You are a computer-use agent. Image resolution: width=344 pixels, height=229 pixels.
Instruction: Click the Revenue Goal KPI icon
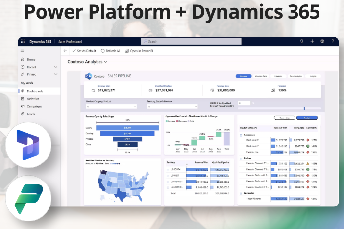click(x=212, y=90)
